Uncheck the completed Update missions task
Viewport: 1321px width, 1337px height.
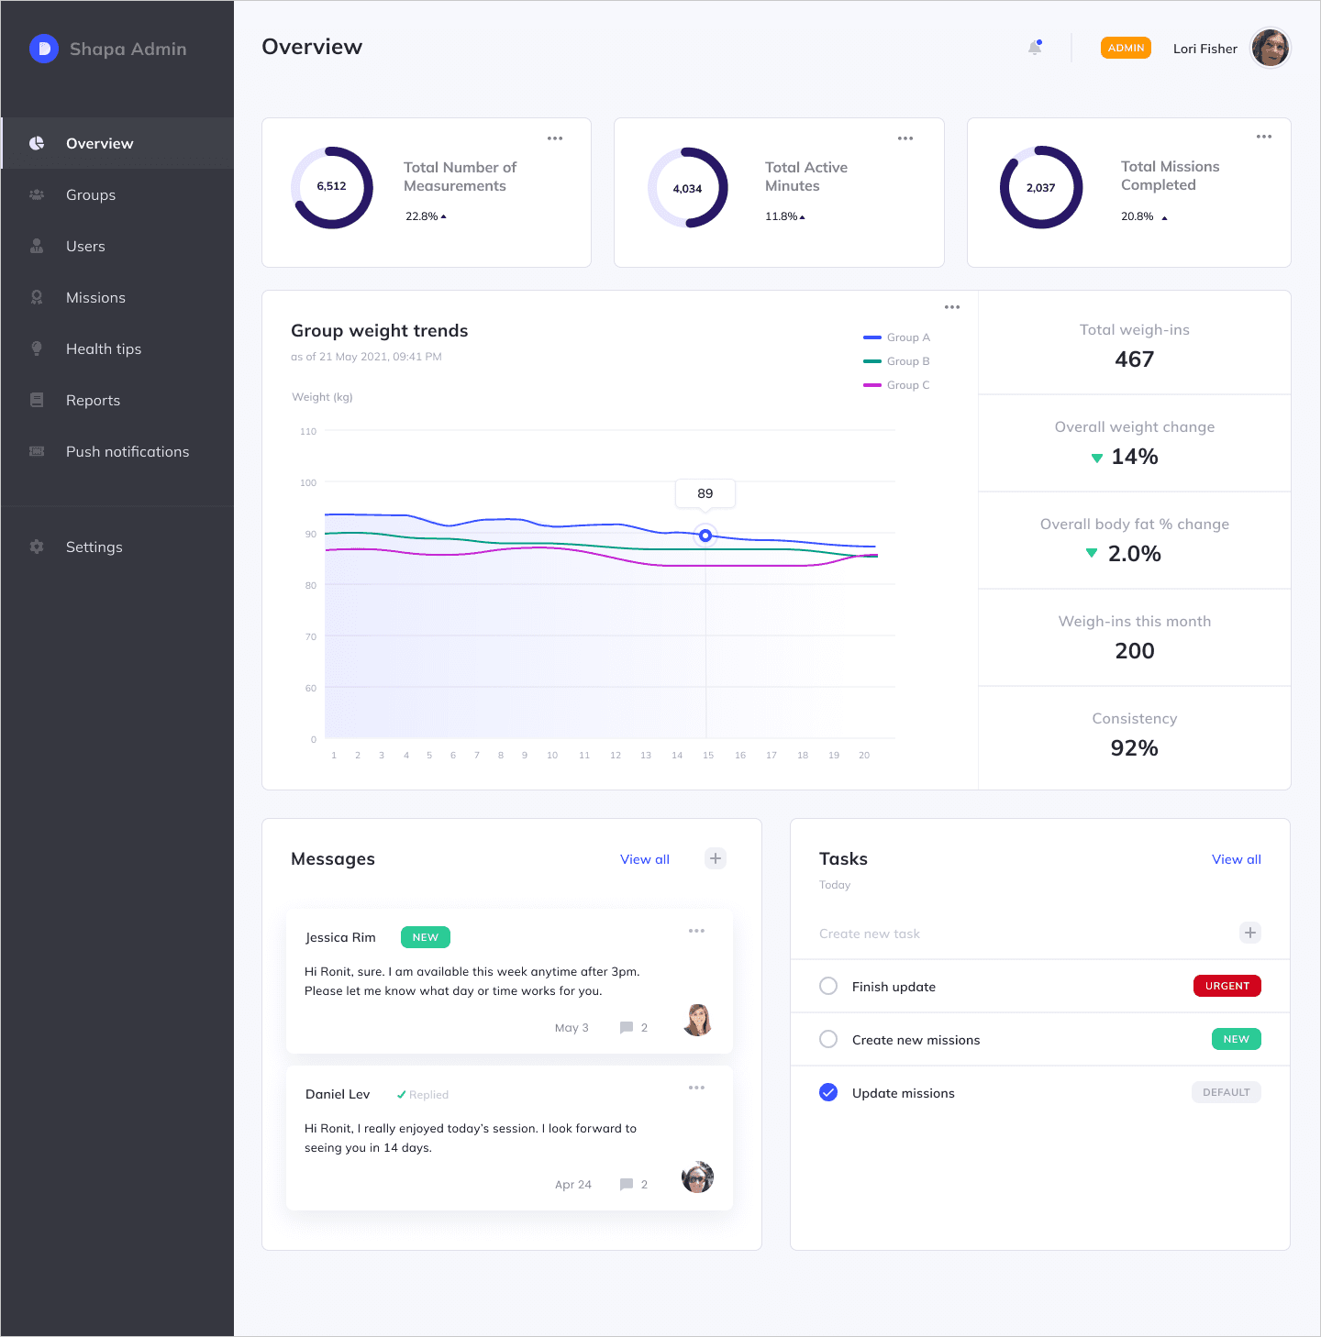[x=828, y=1092]
